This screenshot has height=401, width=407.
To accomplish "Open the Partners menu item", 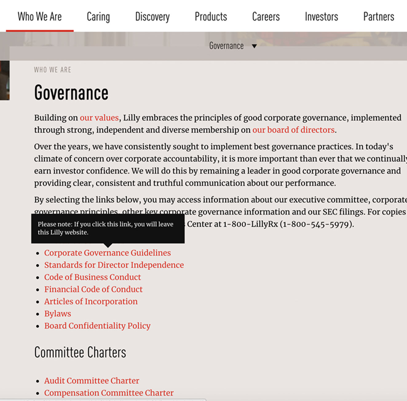I will click(378, 17).
